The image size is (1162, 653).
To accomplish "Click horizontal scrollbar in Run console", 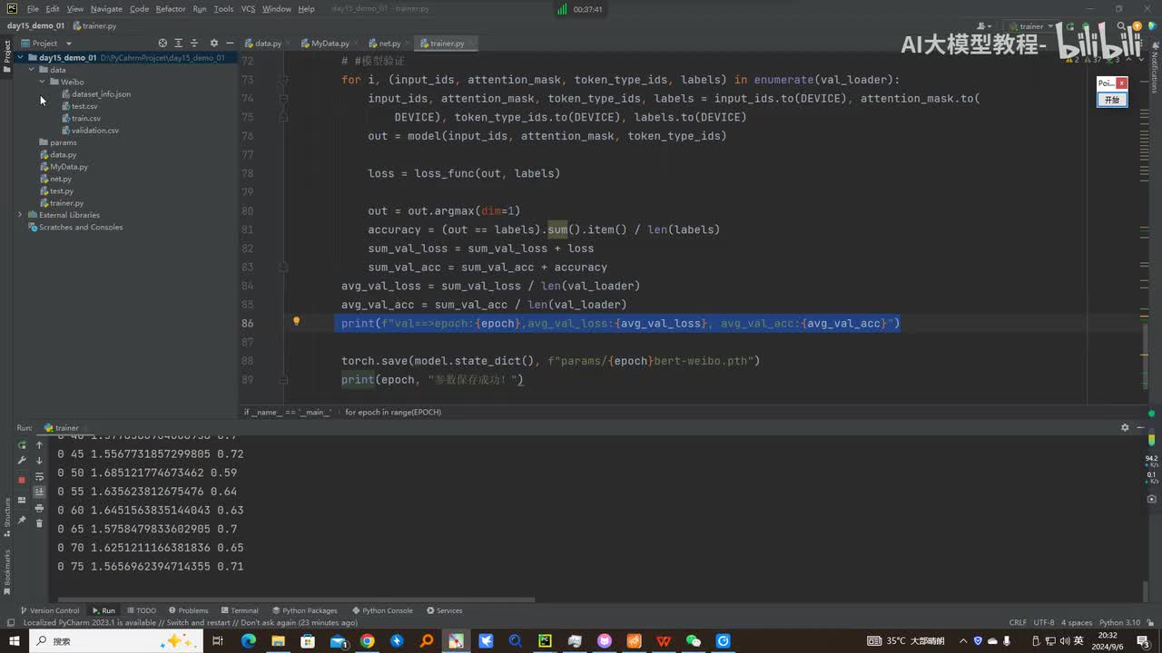I will (297, 599).
